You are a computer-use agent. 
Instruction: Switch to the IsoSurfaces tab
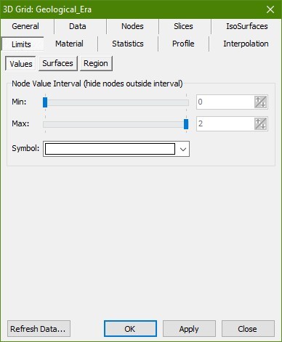click(247, 26)
